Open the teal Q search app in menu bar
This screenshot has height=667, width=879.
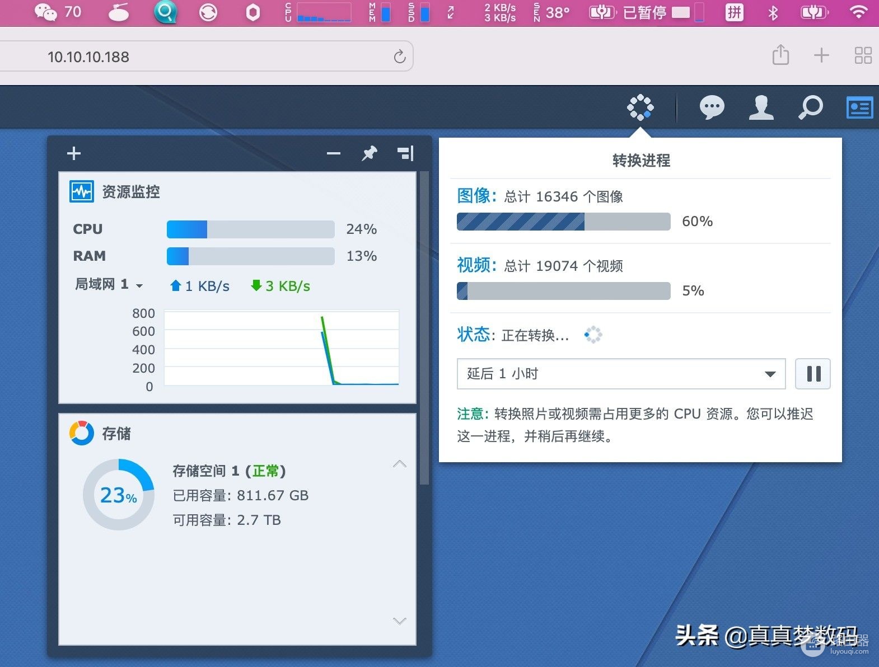(166, 12)
